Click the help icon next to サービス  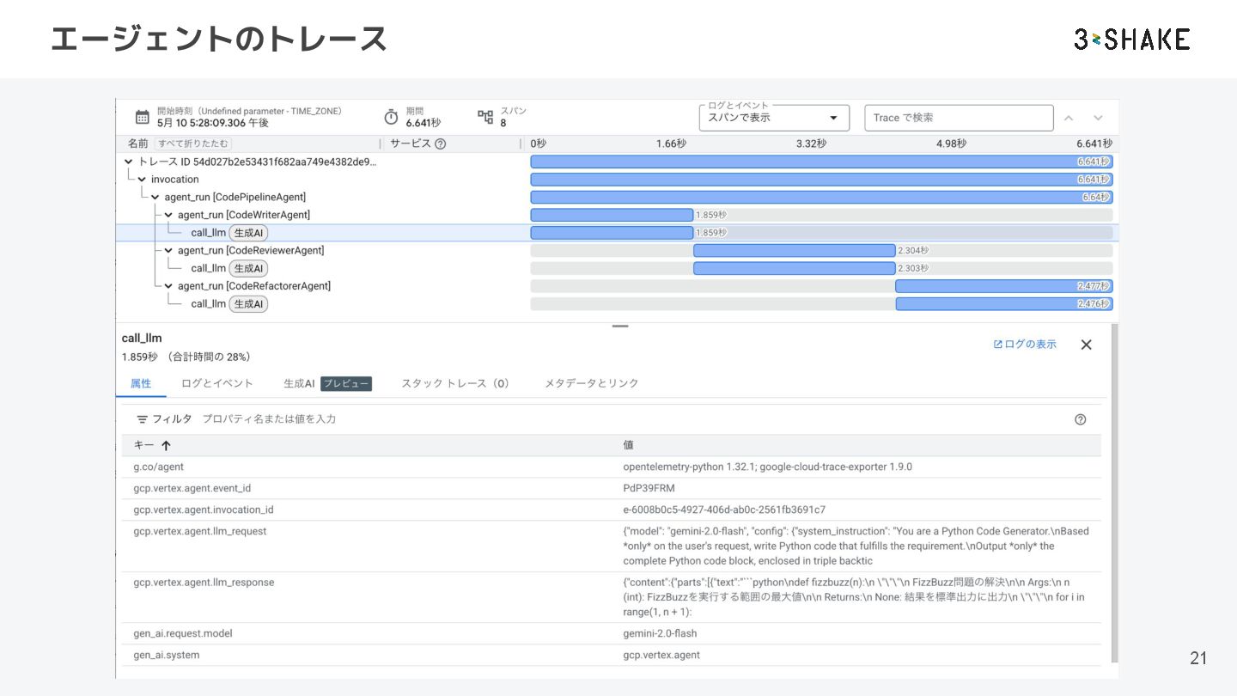(440, 143)
